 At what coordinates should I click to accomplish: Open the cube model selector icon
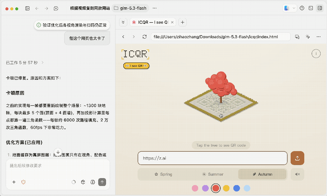(83, 182)
